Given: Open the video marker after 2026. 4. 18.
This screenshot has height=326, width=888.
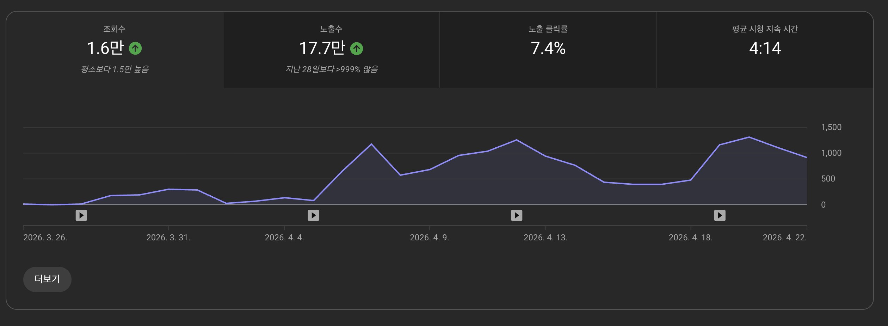Looking at the screenshot, I should click(720, 215).
